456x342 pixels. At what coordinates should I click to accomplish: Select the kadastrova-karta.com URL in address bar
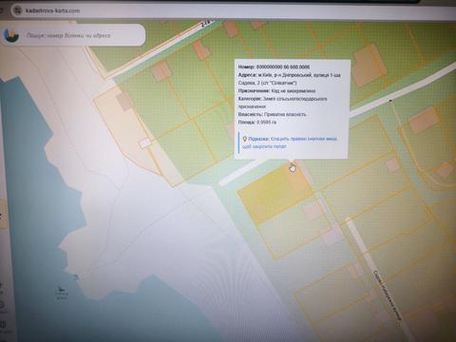[53, 10]
